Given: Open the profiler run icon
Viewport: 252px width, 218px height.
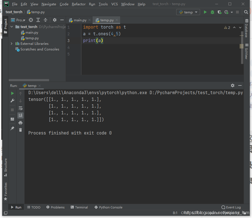Looking at the screenshot, I should click(226, 12).
